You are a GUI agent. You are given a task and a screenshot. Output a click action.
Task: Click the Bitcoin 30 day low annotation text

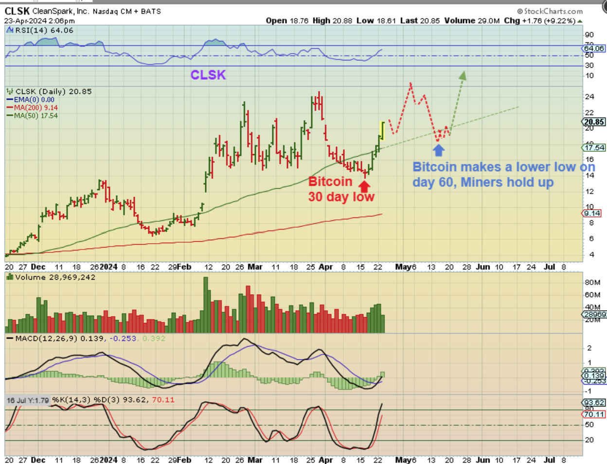[341, 189]
